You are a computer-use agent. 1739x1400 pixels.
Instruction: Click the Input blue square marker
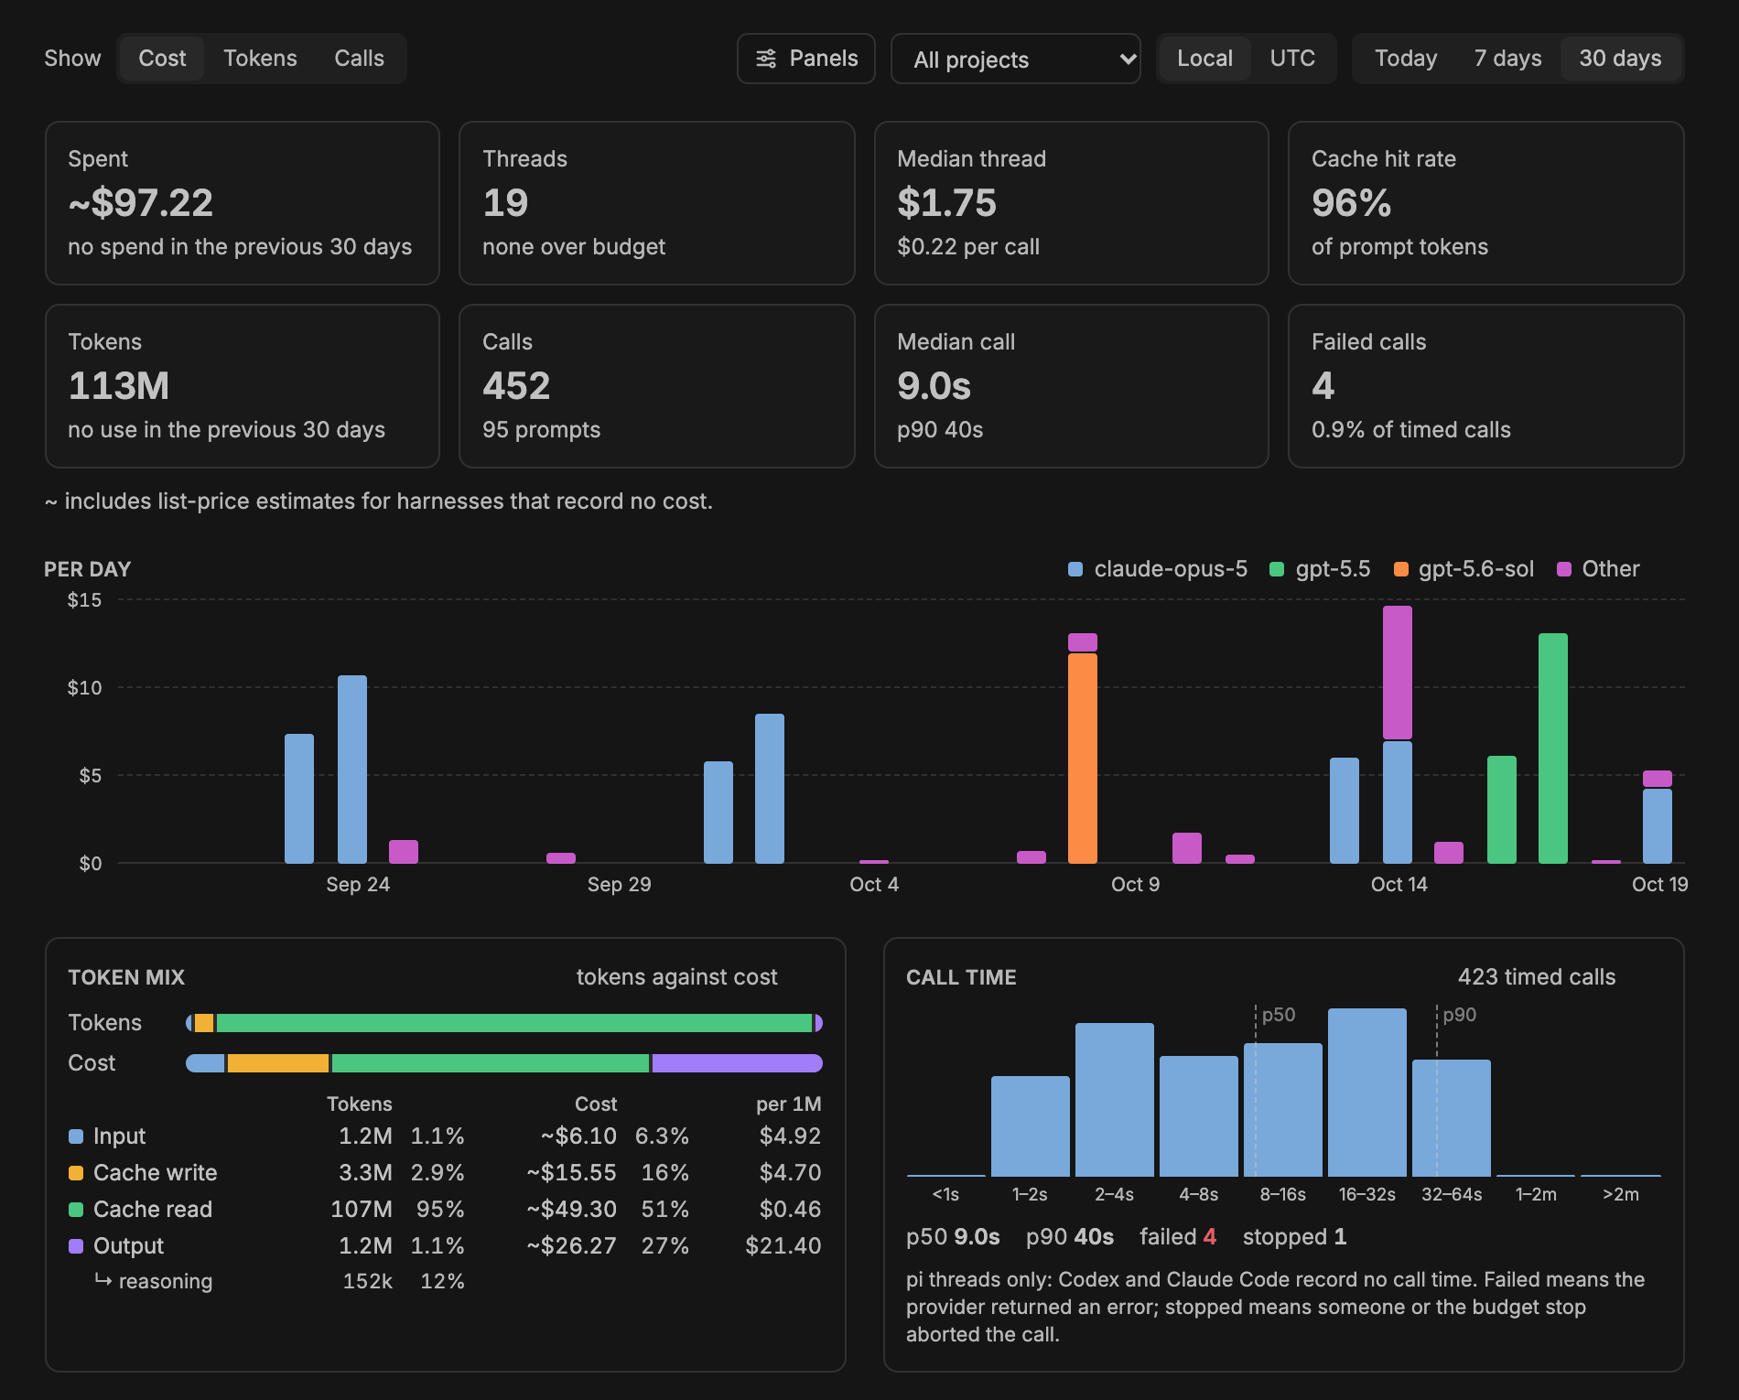click(x=76, y=1136)
